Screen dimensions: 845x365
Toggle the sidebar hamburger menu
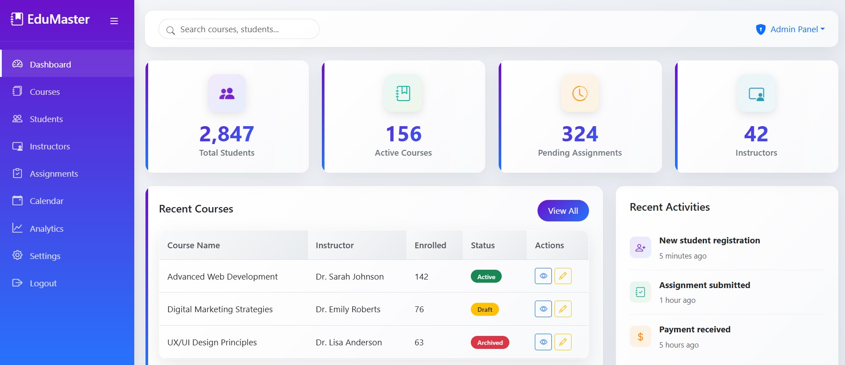point(114,21)
